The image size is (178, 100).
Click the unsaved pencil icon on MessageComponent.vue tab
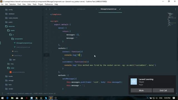tap(120, 9)
